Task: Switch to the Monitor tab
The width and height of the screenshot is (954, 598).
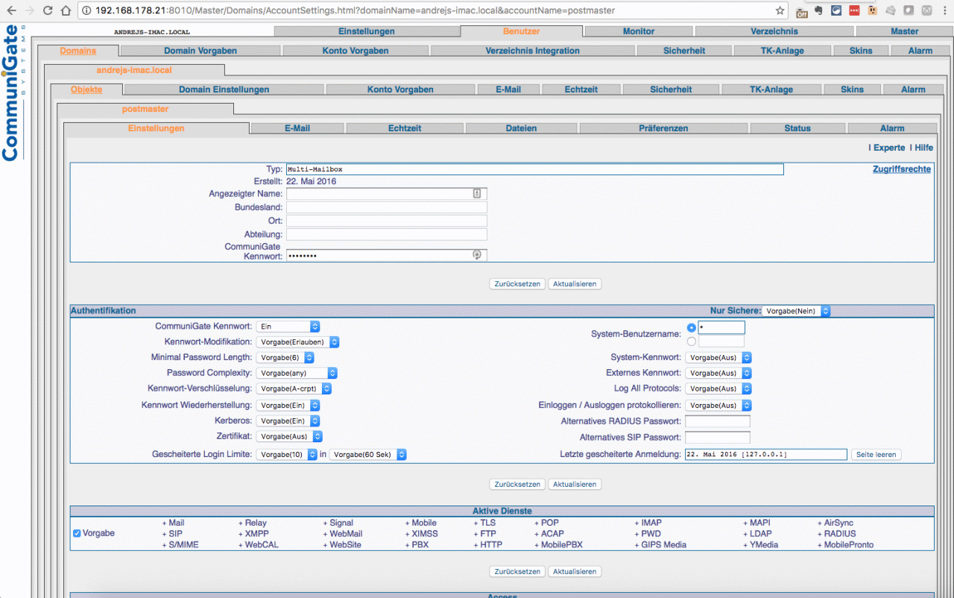Action: click(639, 31)
